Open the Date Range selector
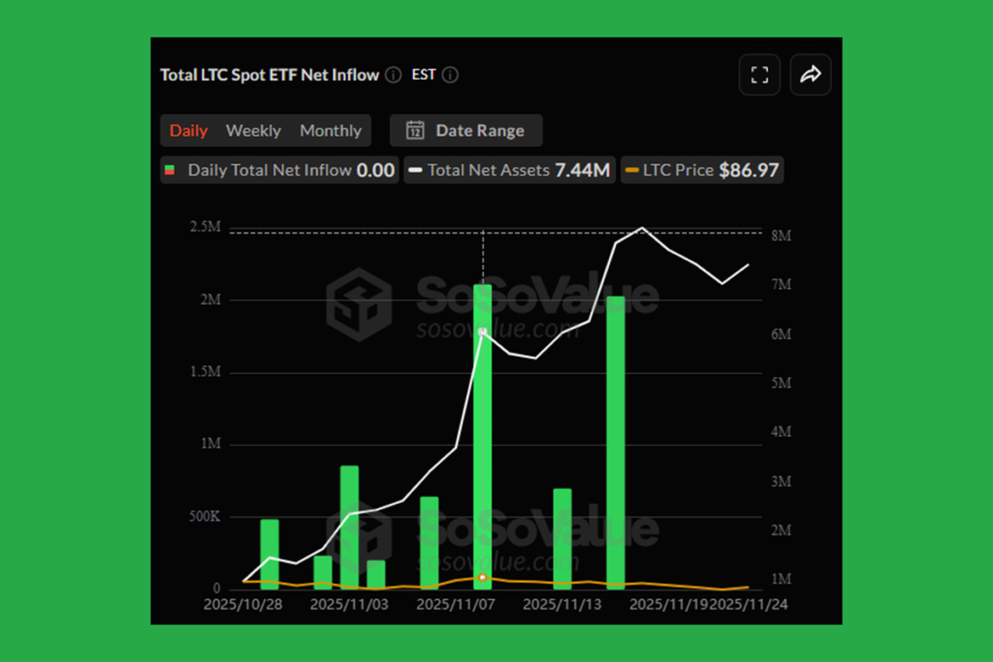The image size is (993, 662). (x=465, y=130)
